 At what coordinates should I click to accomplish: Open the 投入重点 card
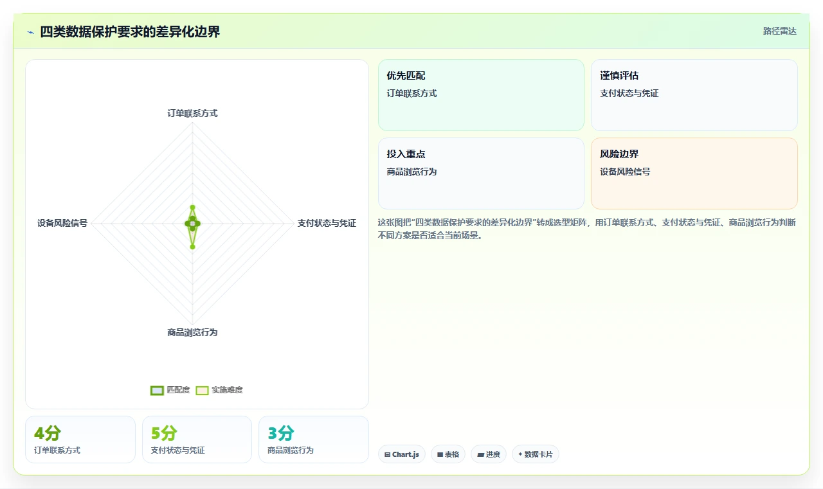(481, 173)
